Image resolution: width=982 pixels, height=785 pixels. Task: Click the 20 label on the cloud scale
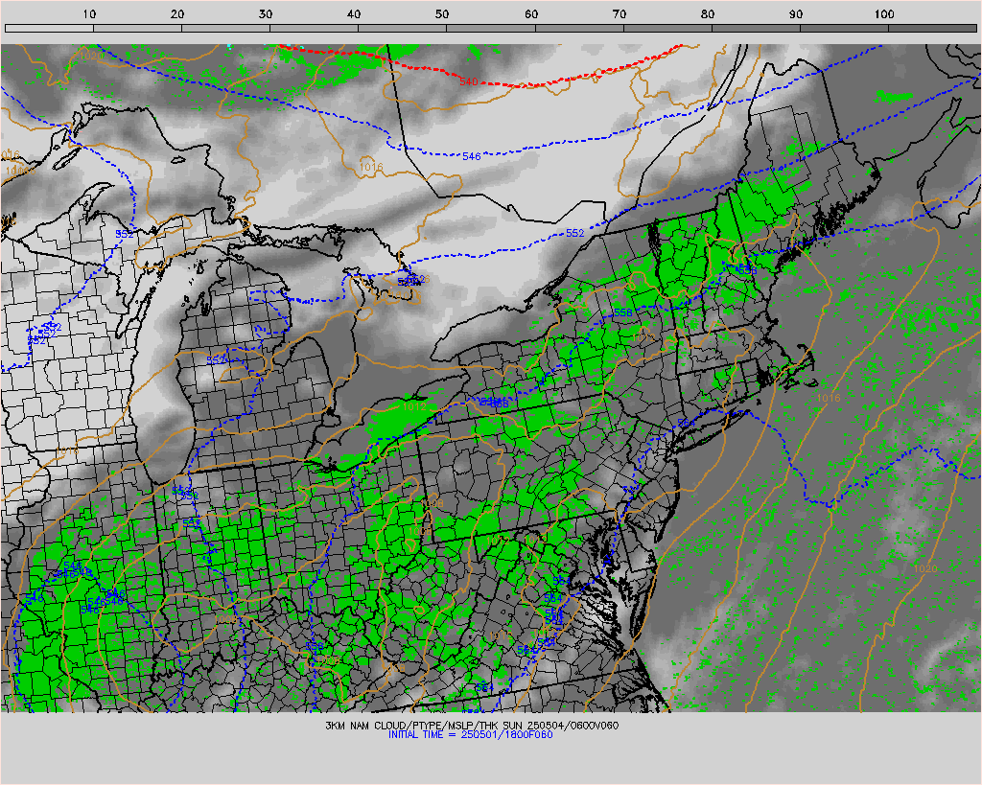click(x=177, y=13)
